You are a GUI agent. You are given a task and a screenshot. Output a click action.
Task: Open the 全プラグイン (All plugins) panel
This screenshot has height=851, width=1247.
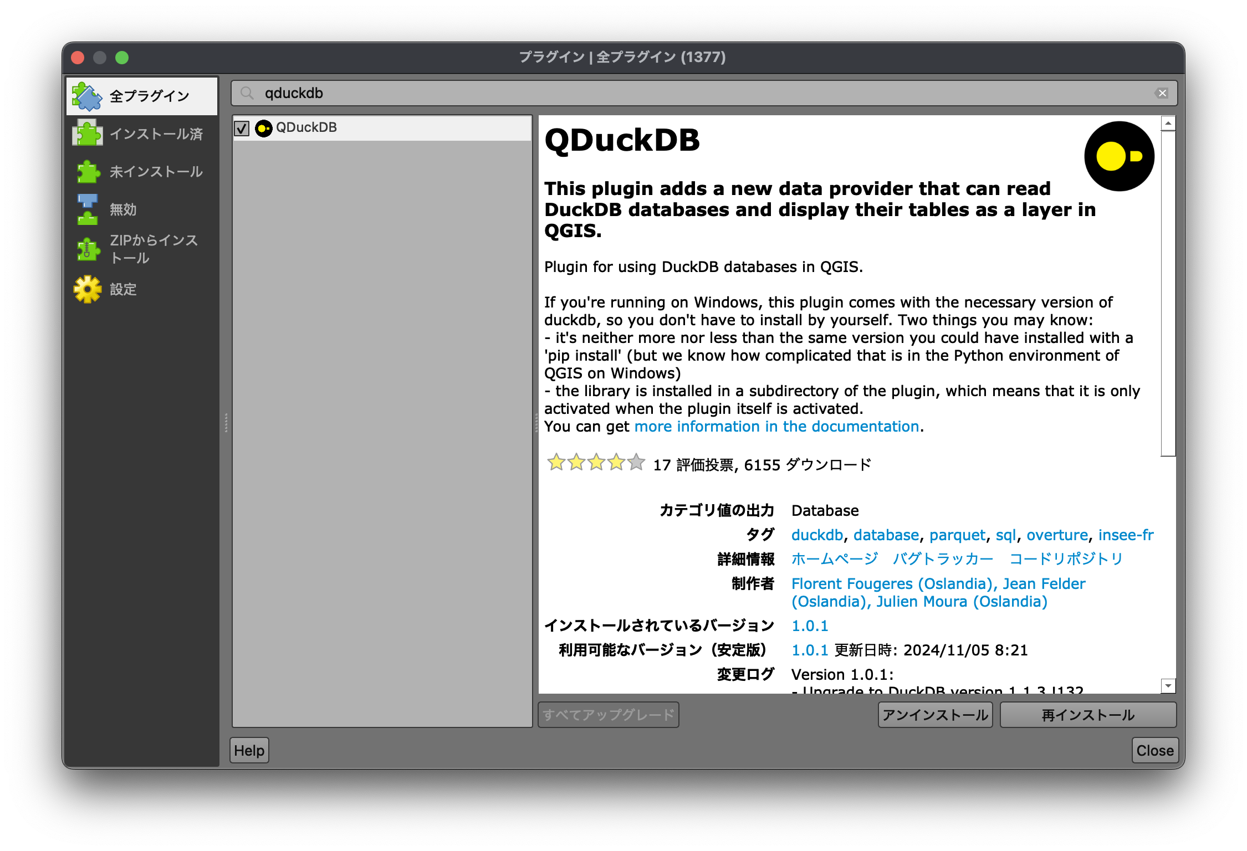141,95
